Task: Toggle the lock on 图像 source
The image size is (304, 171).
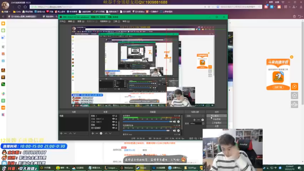Action: (116, 125)
